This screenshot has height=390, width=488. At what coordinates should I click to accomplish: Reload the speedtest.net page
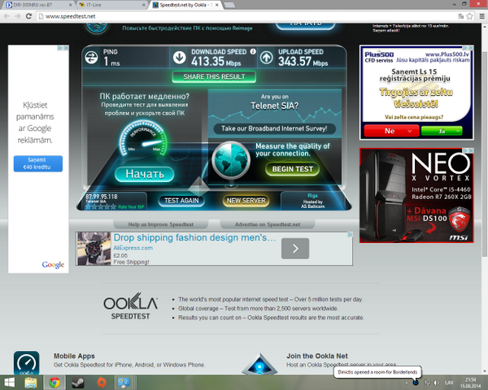28,16
